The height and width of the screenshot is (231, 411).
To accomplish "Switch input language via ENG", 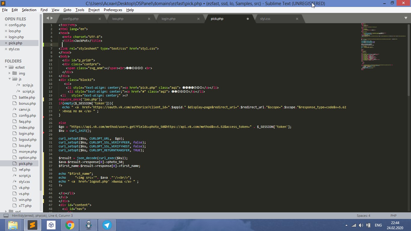I will click(x=378, y=225).
